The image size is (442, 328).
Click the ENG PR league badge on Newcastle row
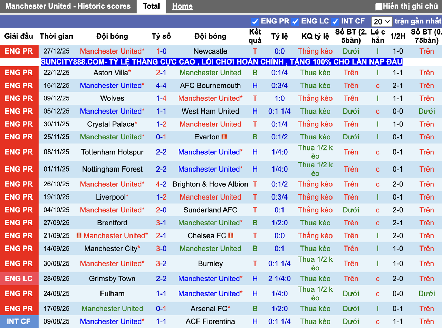(x=19, y=51)
